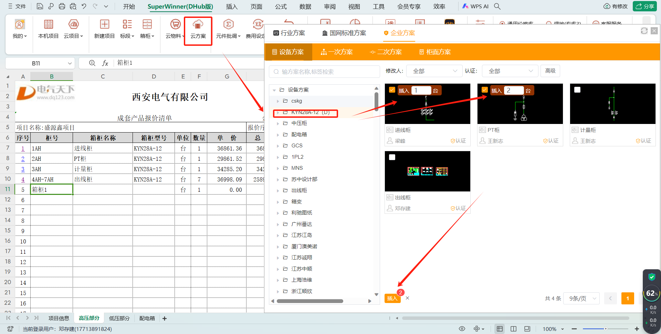
Task: Switch to normal view in status bar
Action: 500,329
